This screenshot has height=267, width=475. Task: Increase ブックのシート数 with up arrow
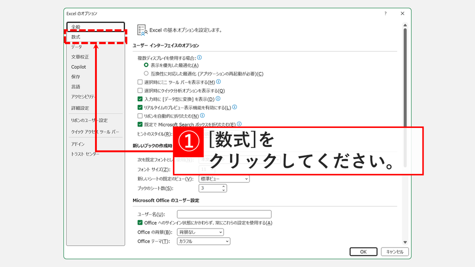coord(224,186)
